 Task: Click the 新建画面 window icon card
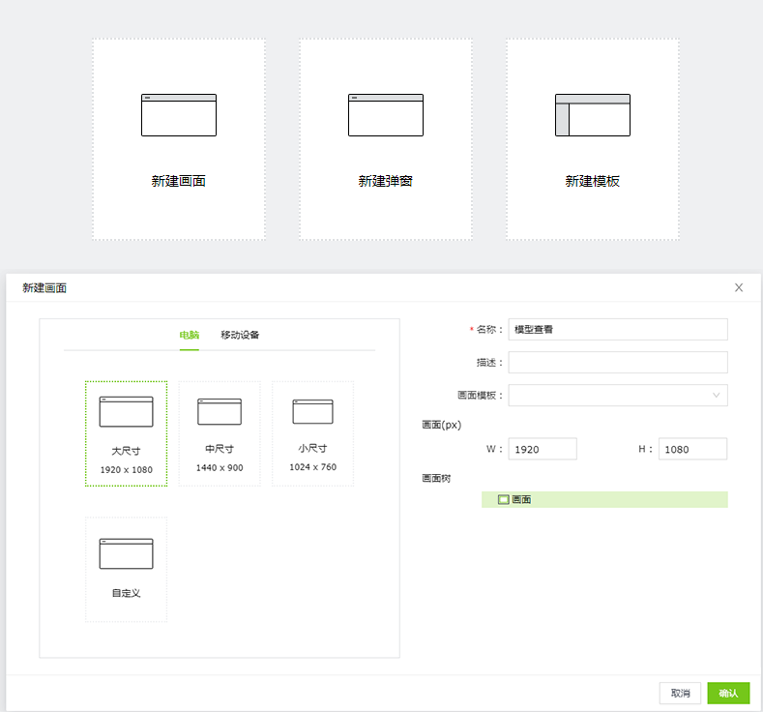pos(179,139)
